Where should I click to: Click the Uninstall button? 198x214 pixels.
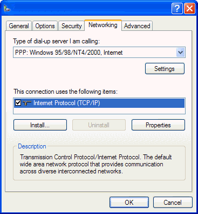(x=99, y=125)
